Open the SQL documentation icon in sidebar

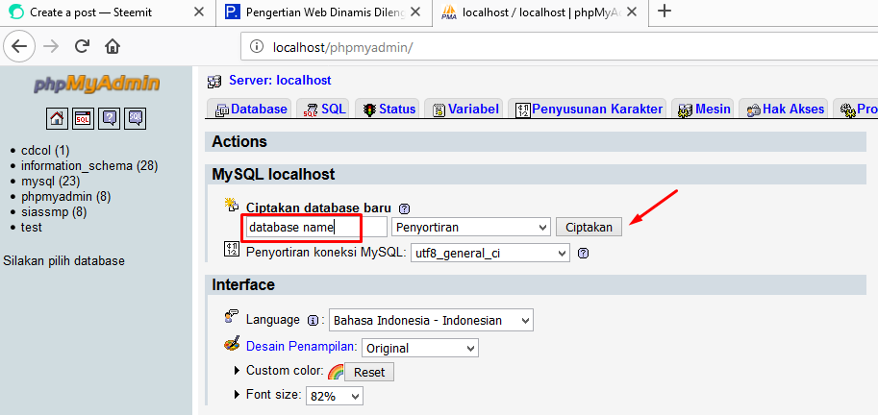[136, 118]
